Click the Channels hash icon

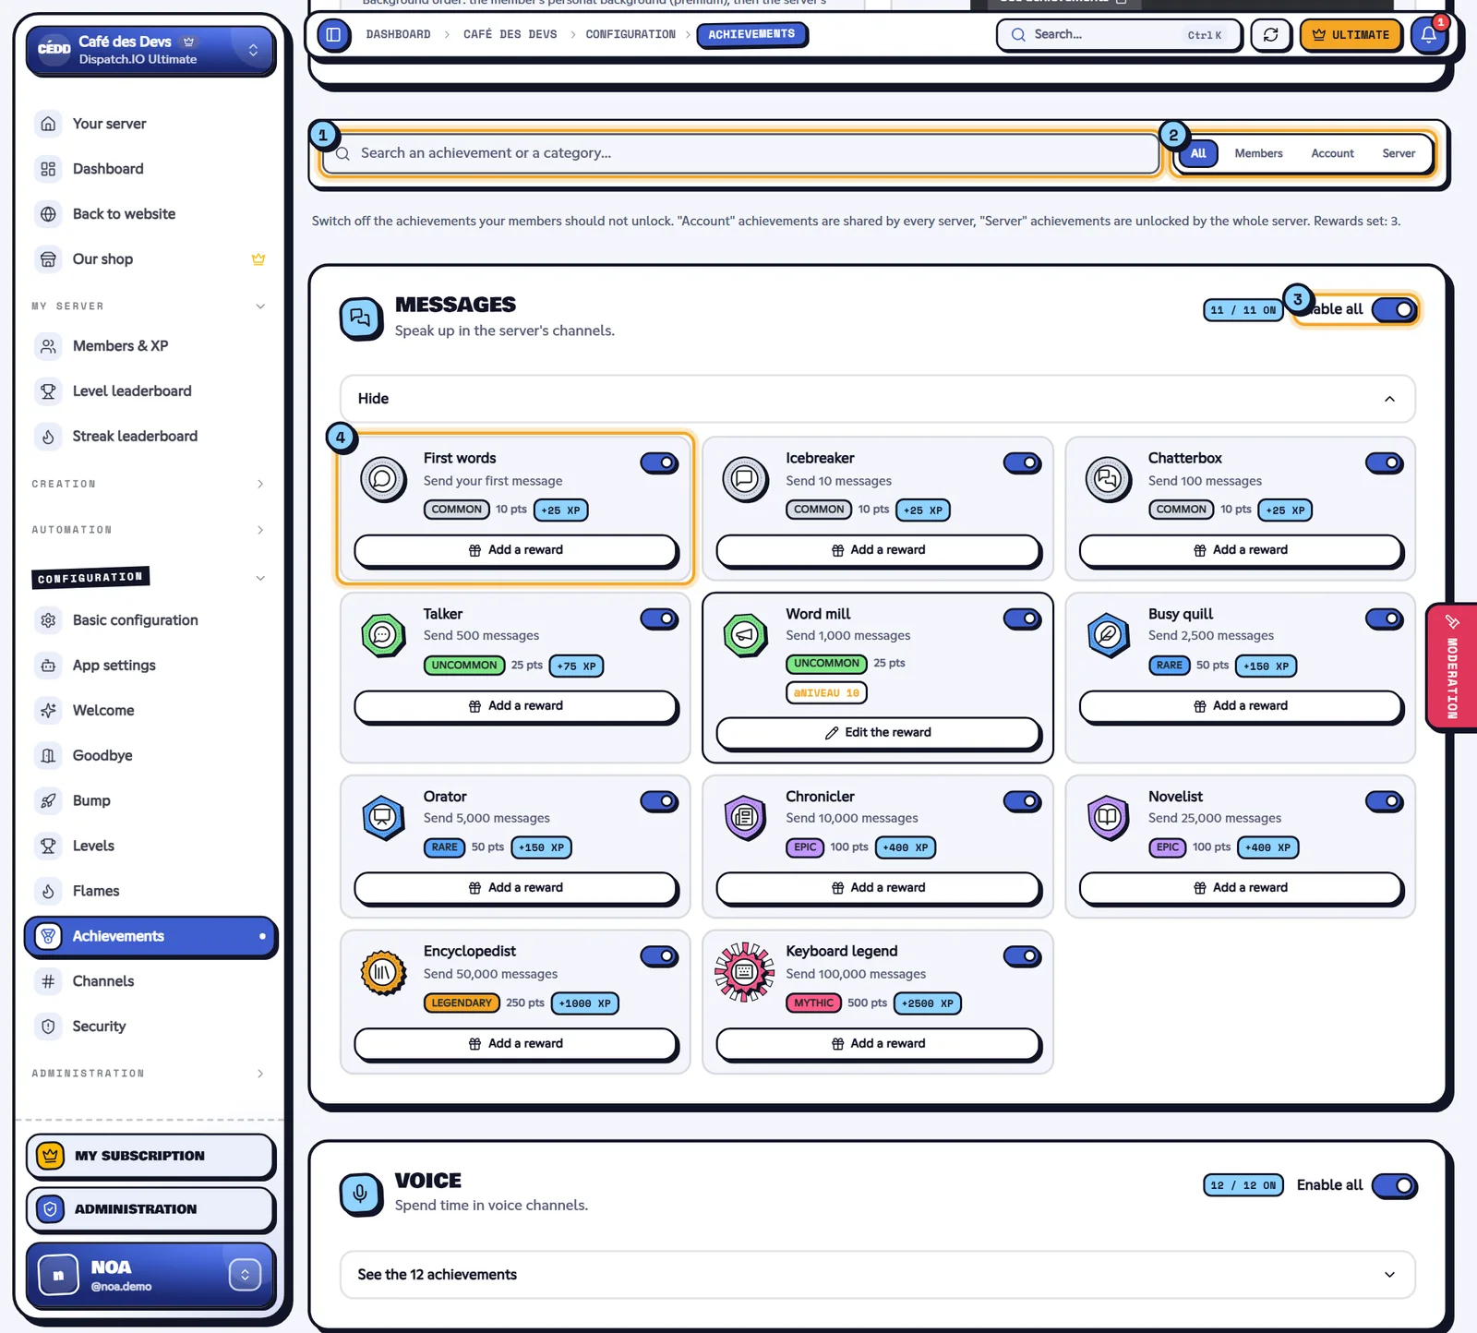pos(49,981)
